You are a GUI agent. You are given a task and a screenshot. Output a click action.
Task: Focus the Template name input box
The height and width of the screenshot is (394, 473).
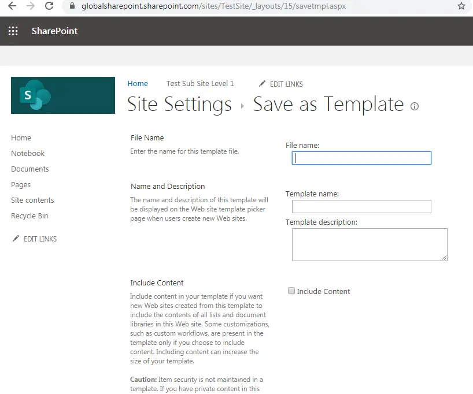pyautogui.click(x=361, y=206)
